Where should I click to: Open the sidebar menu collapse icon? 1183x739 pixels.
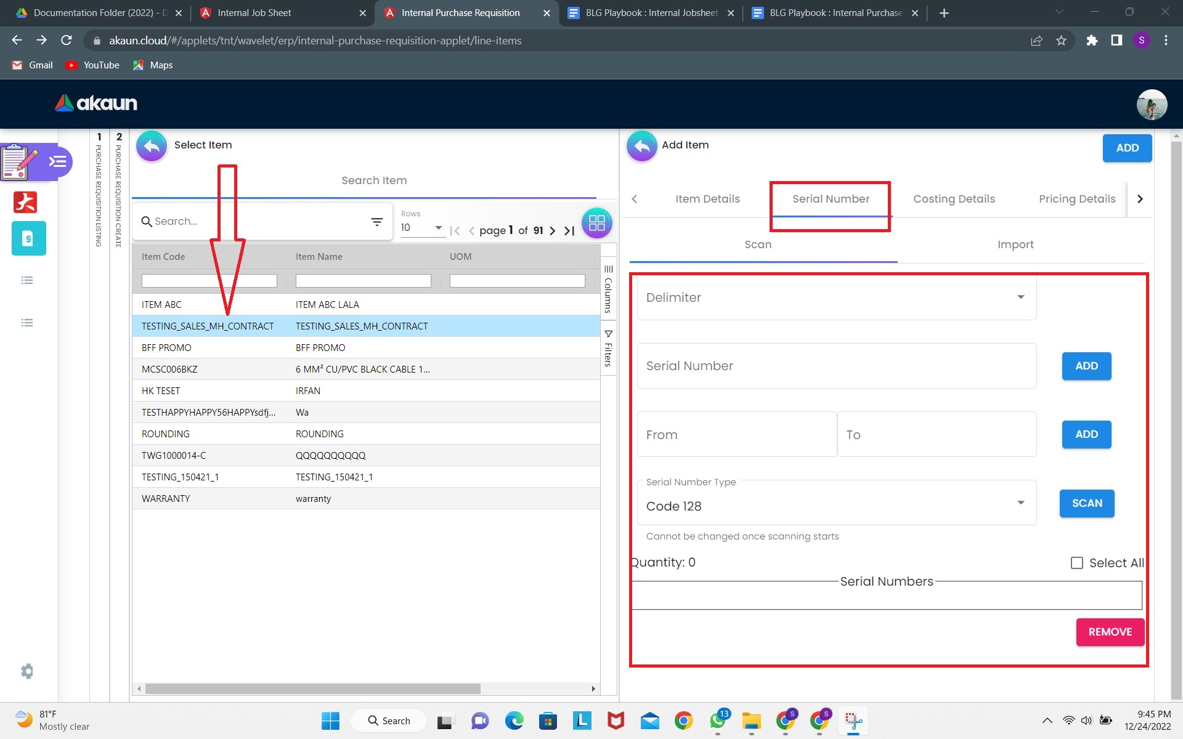(x=58, y=161)
